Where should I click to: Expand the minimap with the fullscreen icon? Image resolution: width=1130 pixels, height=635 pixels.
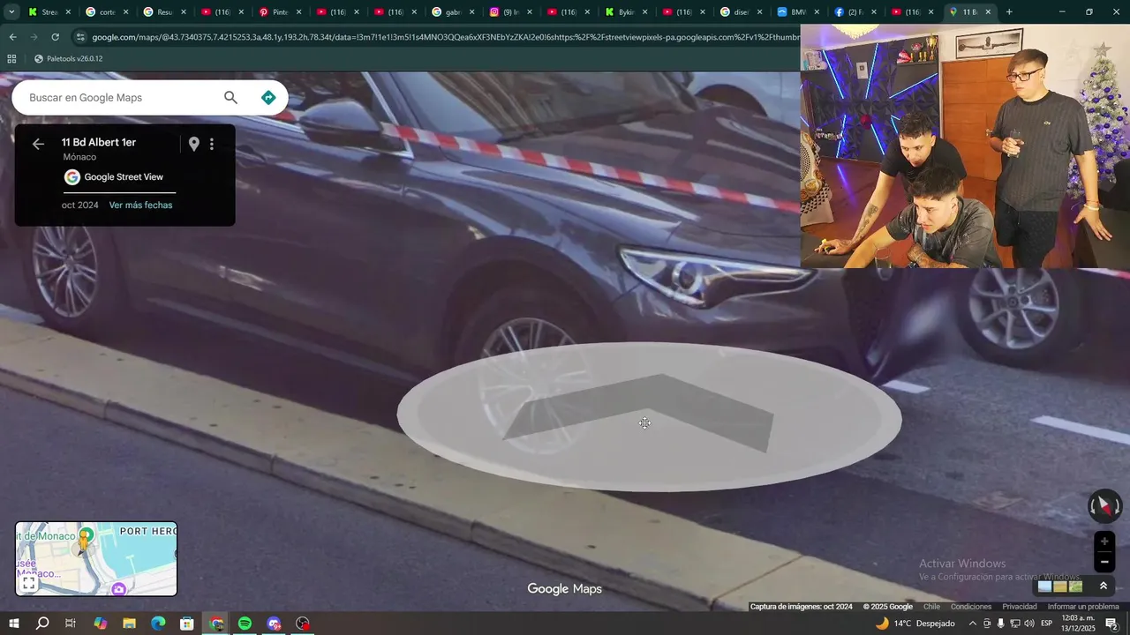point(28,583)
